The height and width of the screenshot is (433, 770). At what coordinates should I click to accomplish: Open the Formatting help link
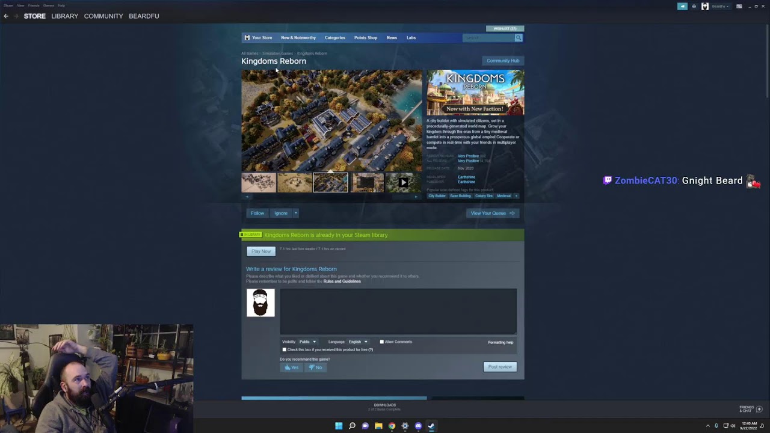500,342
